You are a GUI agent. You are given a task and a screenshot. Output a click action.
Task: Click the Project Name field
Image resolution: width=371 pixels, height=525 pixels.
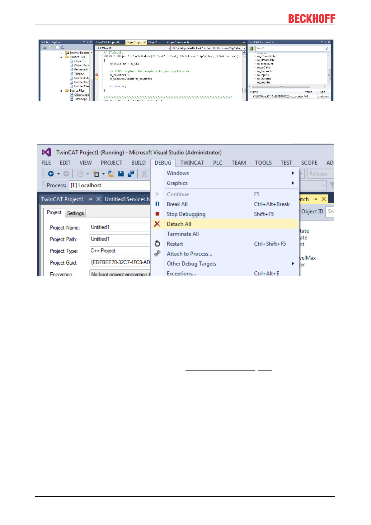point(120,227)
